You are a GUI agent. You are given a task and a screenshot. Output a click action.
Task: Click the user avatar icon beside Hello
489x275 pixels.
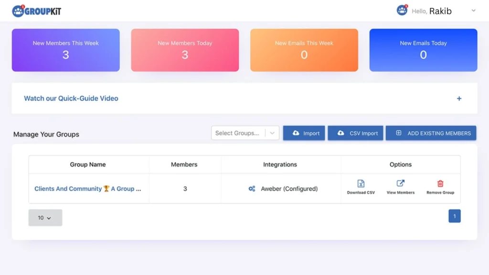[x=402, y=11]
